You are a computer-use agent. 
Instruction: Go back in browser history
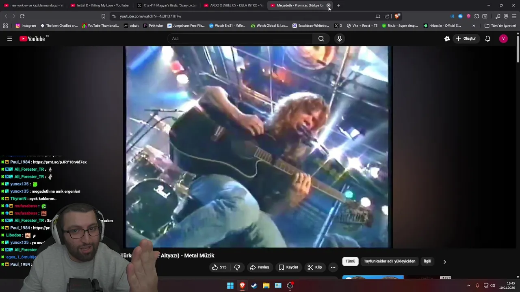pyautogui.click(x=6, y=16)
